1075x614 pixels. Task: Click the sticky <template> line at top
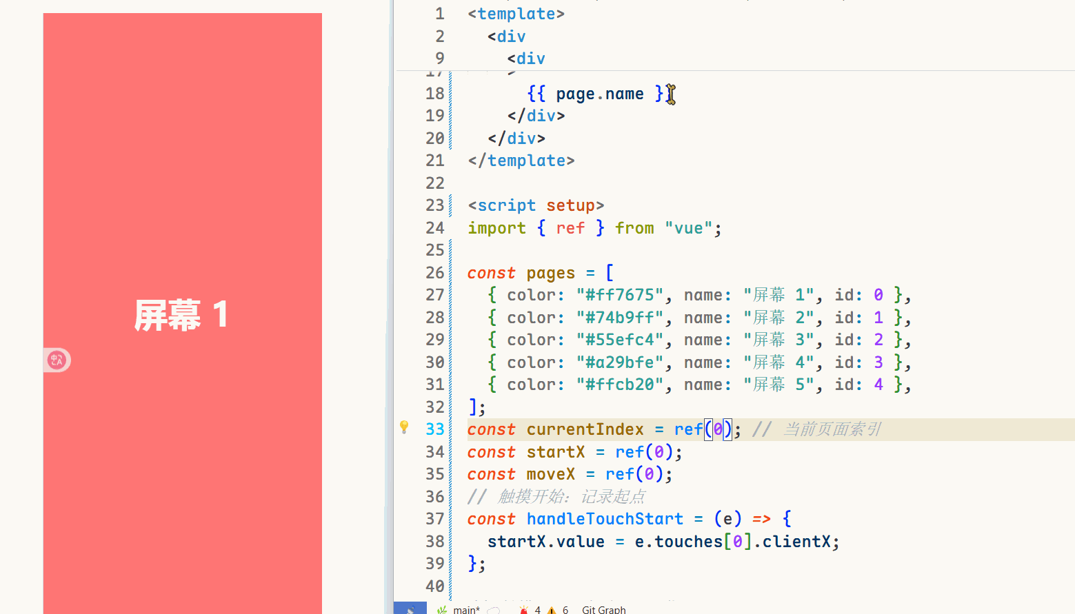point(516,14)
